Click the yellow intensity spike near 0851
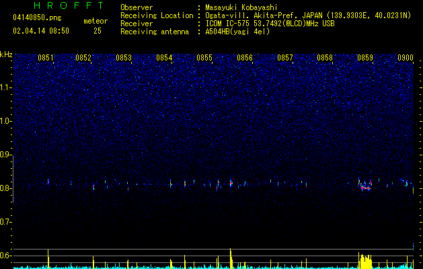Viewport: 423px width, 269px height. [x=48, y=259]
